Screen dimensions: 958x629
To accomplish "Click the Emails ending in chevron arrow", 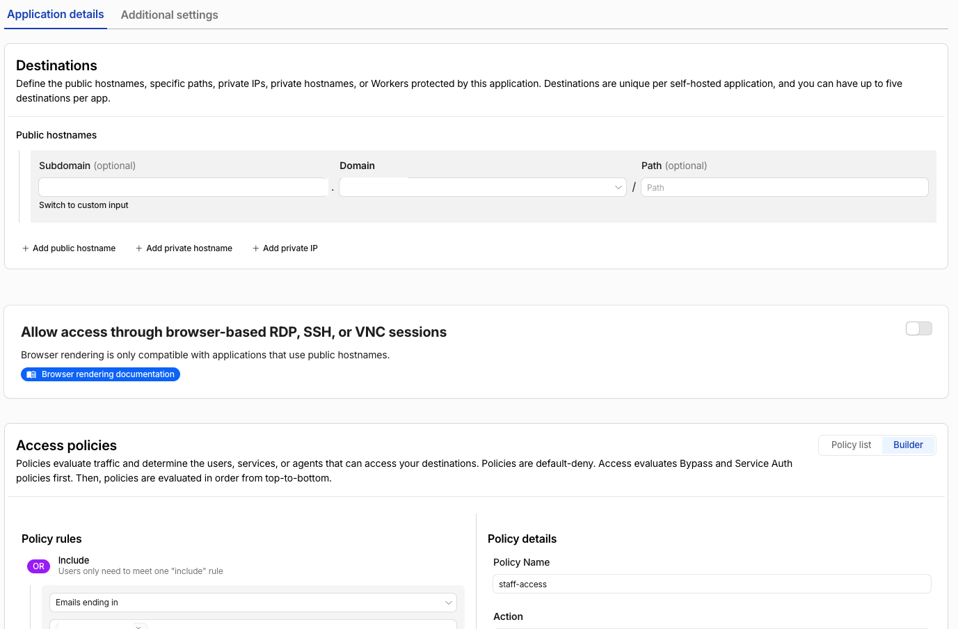I will [x=449, y=603].
